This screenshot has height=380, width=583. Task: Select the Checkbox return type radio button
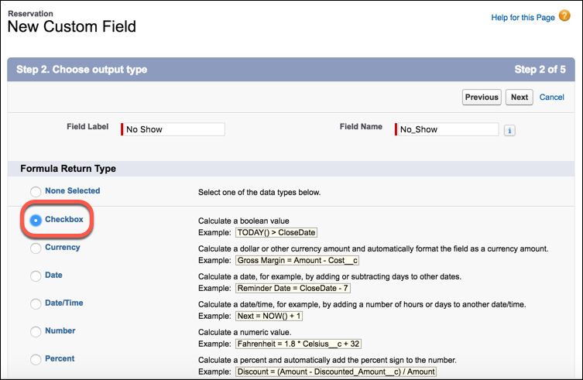point(36,220)
